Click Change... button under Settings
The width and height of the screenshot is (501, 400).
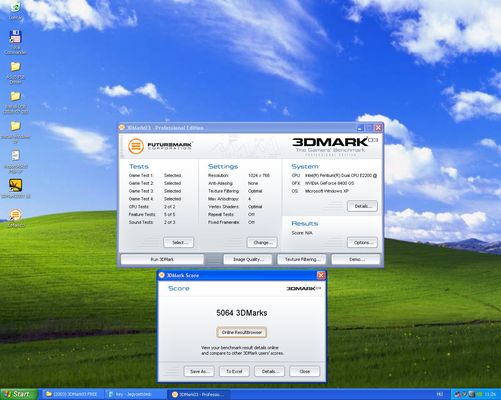(263, 243)
